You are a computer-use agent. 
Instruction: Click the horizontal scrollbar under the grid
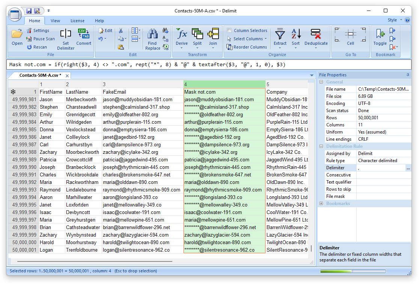click(x=95, y=261)
